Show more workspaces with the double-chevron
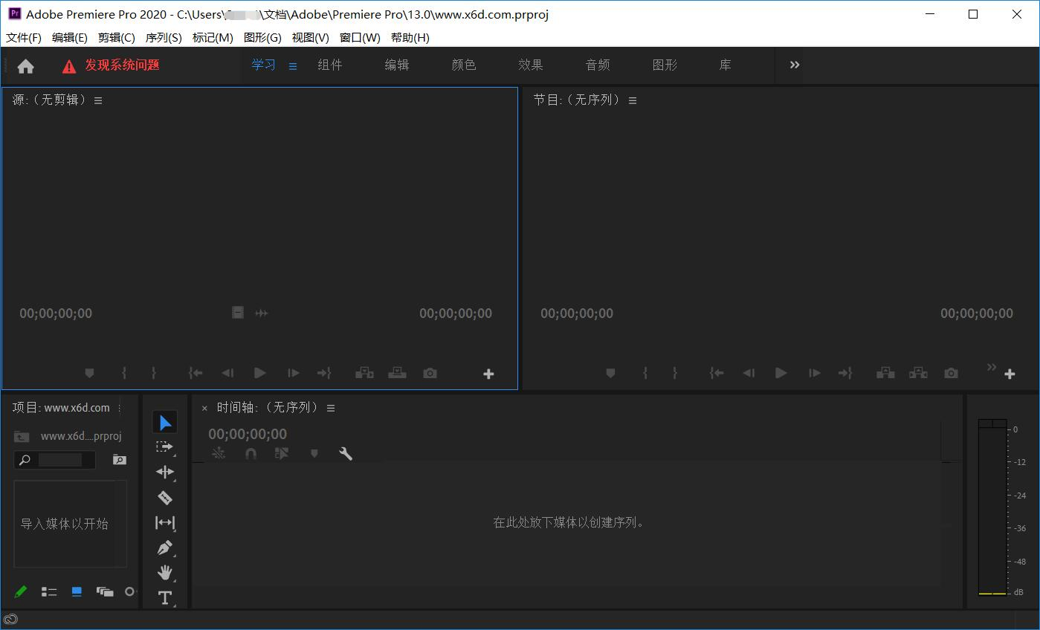 pos(795,65)
